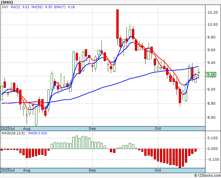Screen dimensions: 221x178
Task: Click Sep on price chart date axis
Action: [x=92, y=128]
